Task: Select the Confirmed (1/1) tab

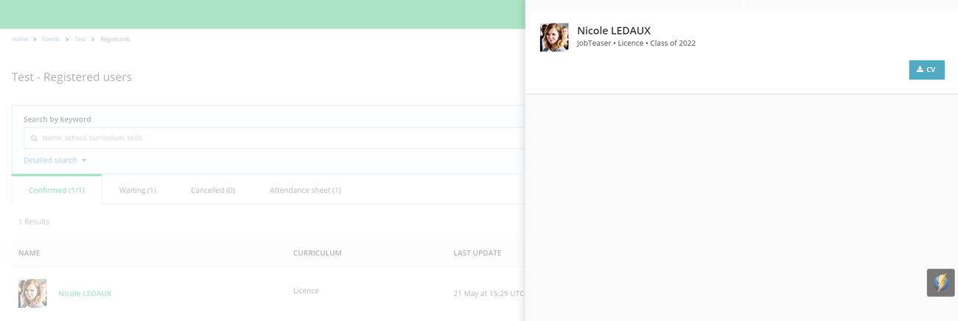Action: pos(57,190)
